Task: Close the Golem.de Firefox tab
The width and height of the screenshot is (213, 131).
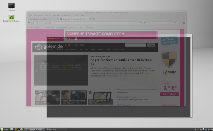Action: (90, 19)
